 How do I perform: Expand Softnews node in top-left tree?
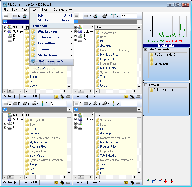[x=5, y=31]
